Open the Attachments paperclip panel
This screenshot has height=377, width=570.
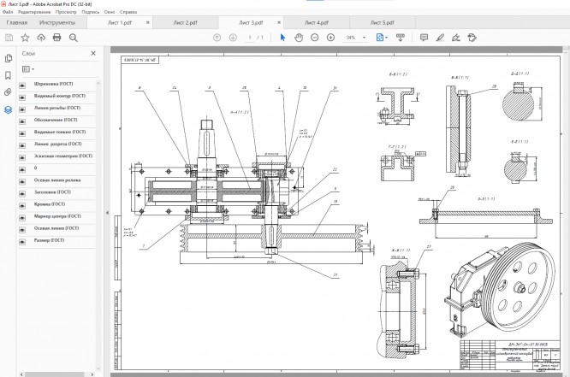(x=9, y=91)
